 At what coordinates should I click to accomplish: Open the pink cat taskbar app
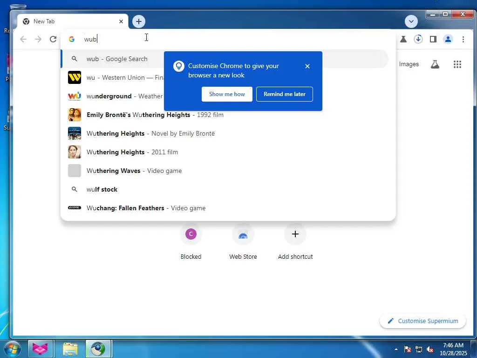tap(40, 349)
